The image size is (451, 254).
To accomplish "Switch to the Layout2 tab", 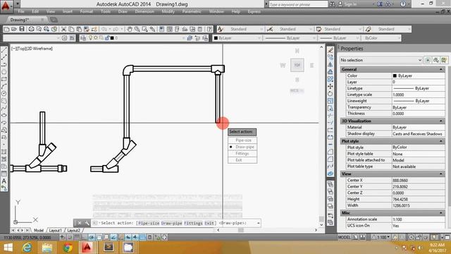I will [x=73, y=231].
